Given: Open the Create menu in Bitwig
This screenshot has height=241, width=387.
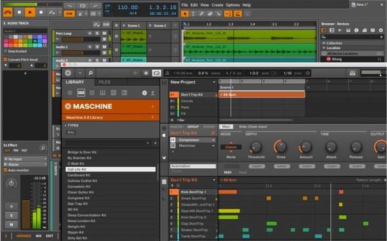Looking at the screenshot, I should [x=217, y=5].
